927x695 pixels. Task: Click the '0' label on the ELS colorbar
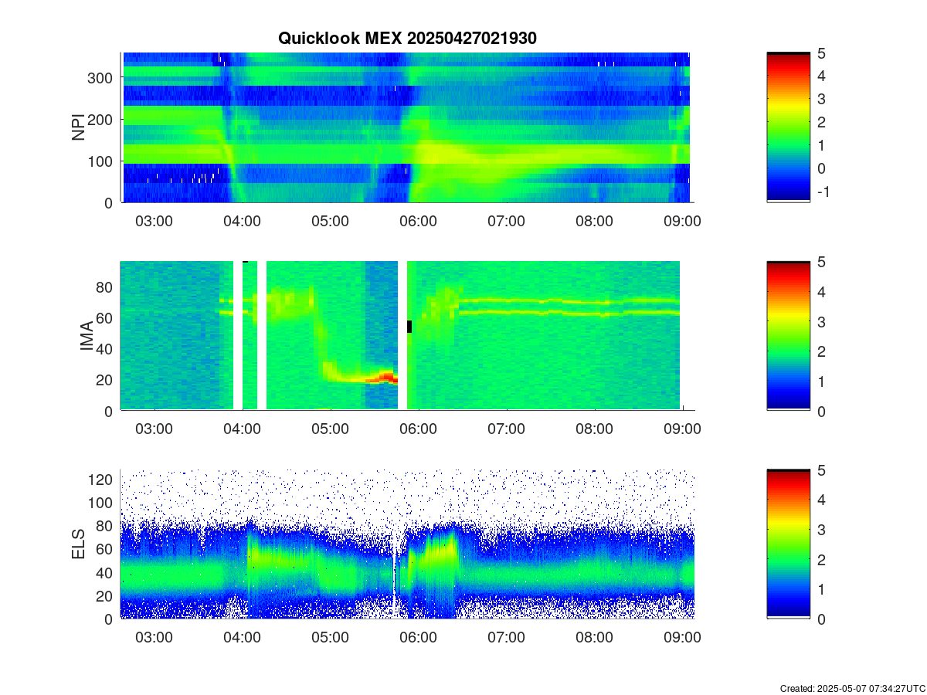[821, 619]
